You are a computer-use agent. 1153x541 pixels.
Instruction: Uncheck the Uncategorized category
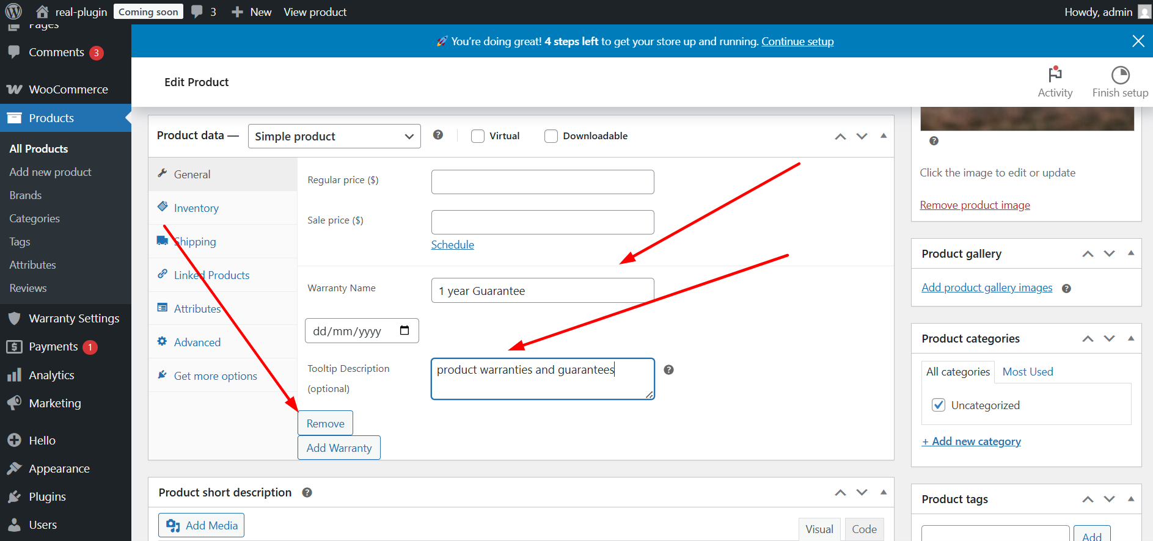(939, 405)
